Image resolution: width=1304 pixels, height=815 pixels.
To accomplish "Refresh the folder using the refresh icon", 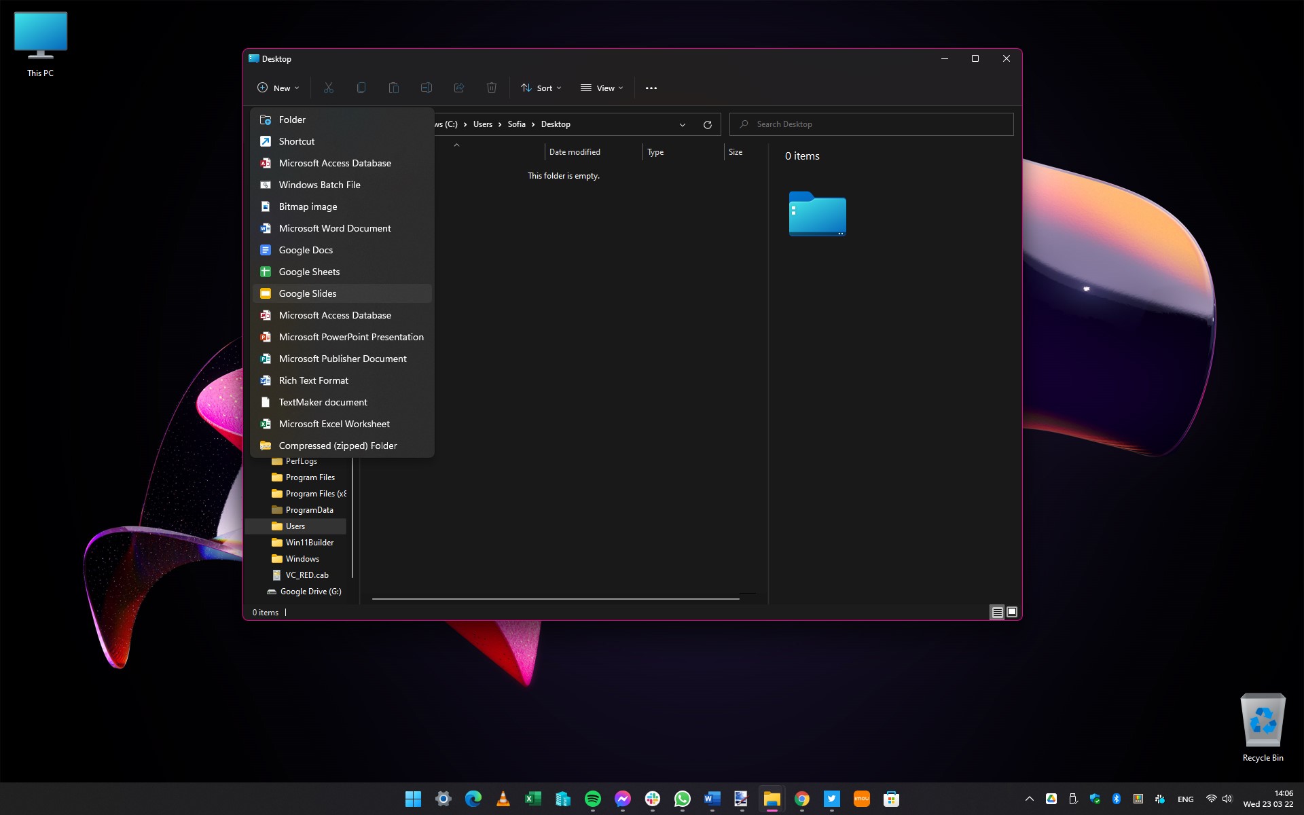I will click(707, 124).
